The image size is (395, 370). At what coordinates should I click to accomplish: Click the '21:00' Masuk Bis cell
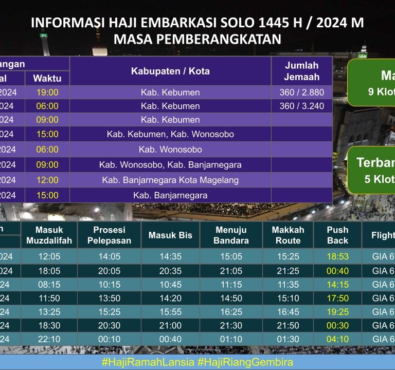click(170, 325)
